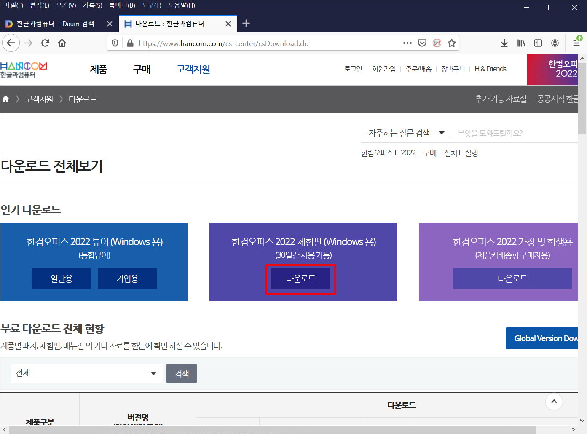Image resolution: width=587 pixels, height=434 pixels.
Task: Toggle the sidebar view icon
Action: tap(538, 43)
